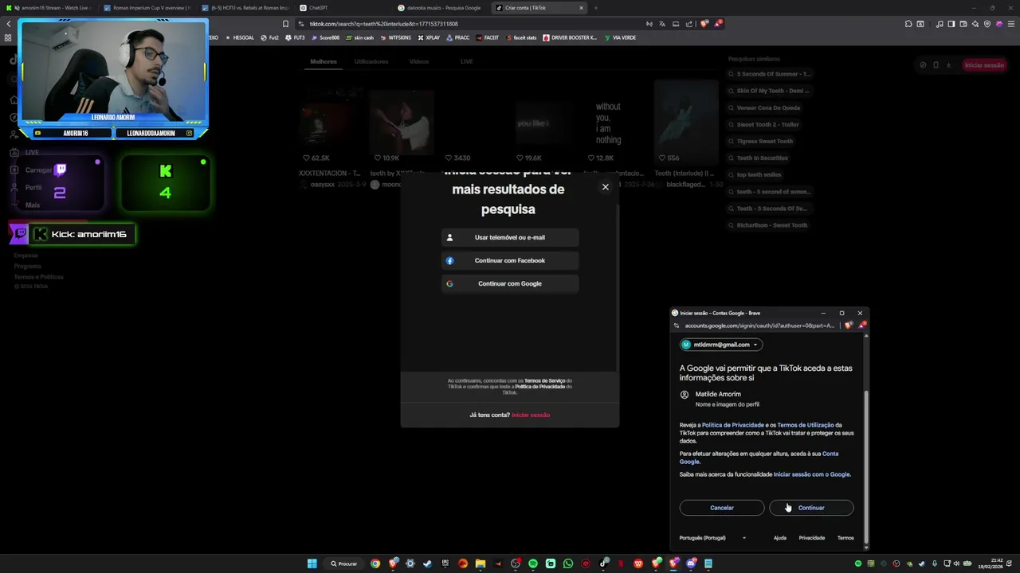Click Brave shield icon in Google popup
Image resolution: width=1020 pixels, height=573 pixels.
[x=849, y=325]
